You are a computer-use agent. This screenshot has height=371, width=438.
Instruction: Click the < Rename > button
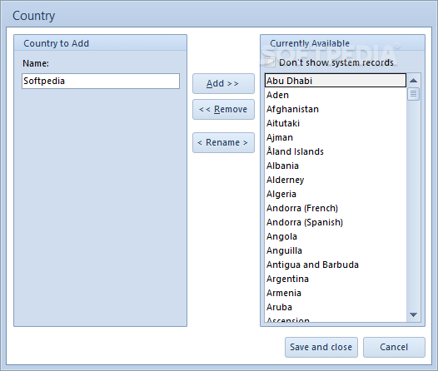point(223,142)
